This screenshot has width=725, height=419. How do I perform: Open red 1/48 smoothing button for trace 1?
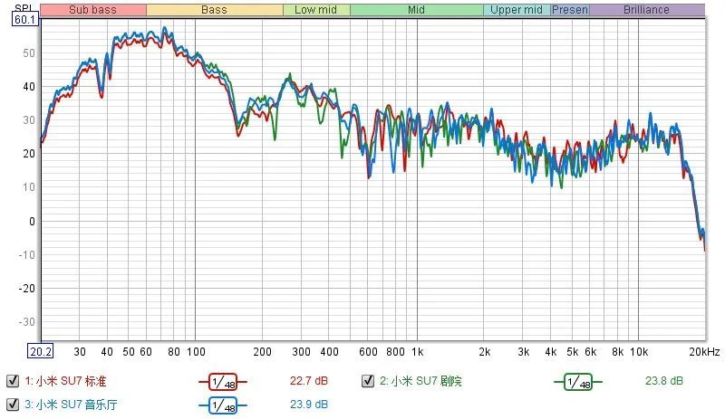coord(223,382)
